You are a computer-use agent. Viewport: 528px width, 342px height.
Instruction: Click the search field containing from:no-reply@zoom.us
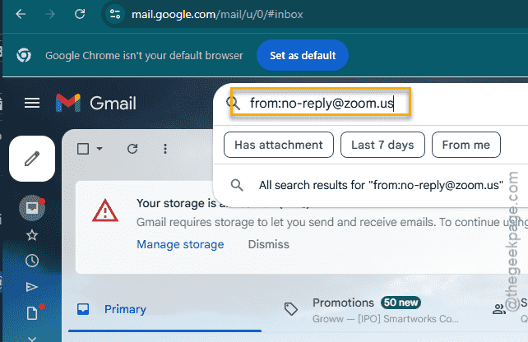pos(321,102)
